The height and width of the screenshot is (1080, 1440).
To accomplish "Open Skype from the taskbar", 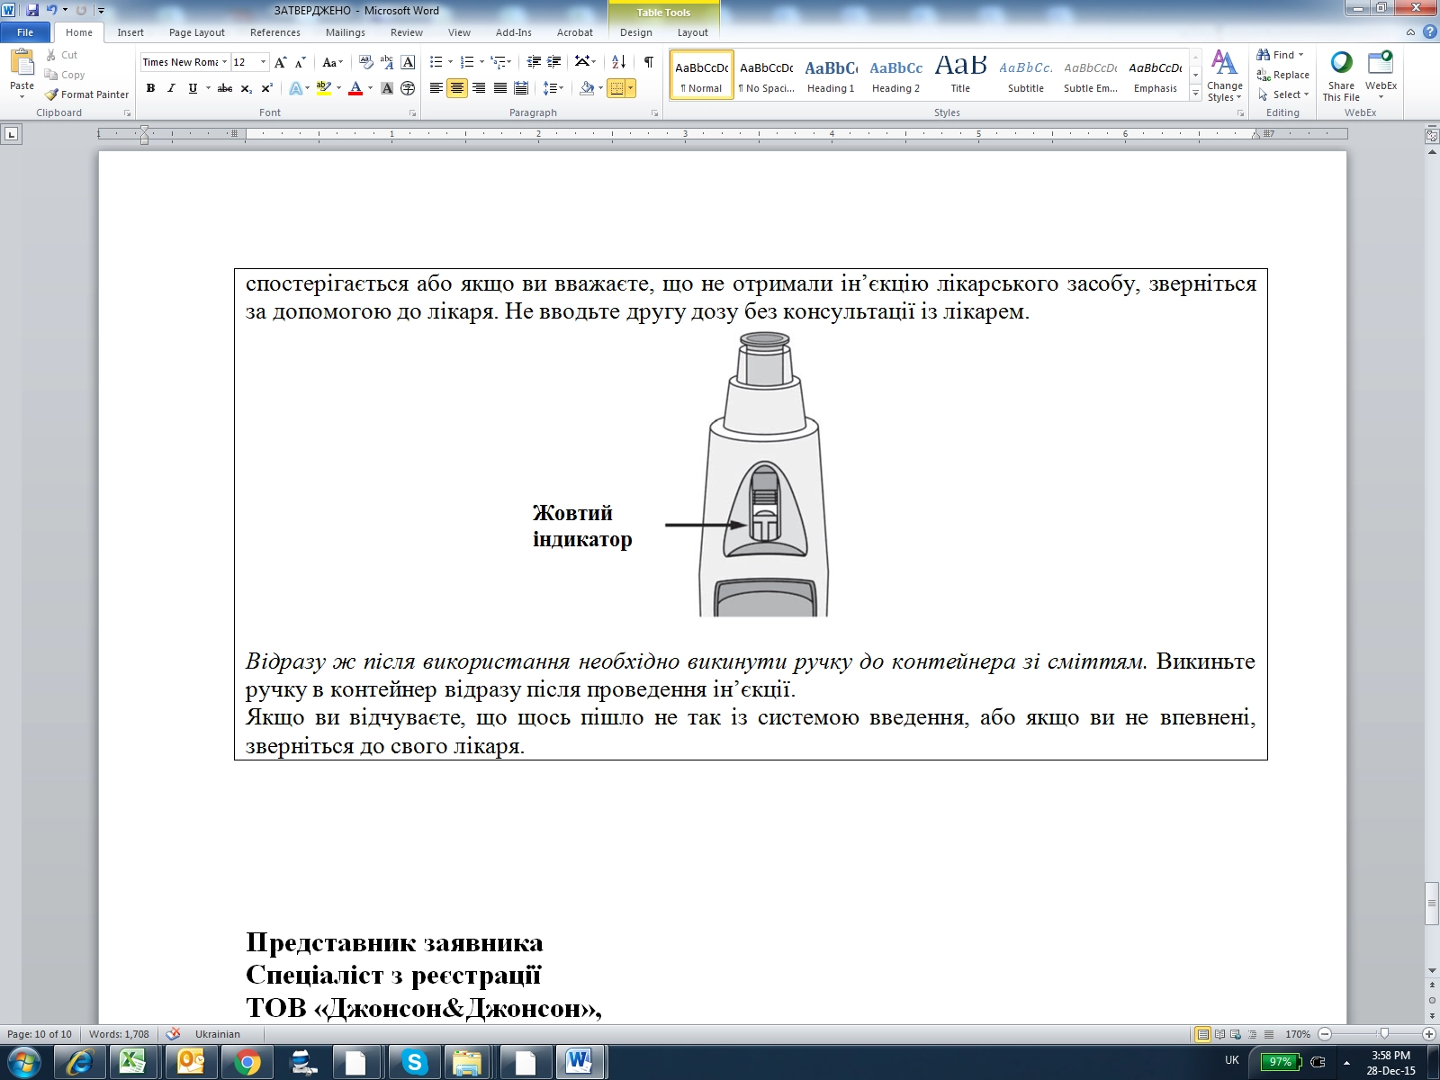I will coord(414,1063).
